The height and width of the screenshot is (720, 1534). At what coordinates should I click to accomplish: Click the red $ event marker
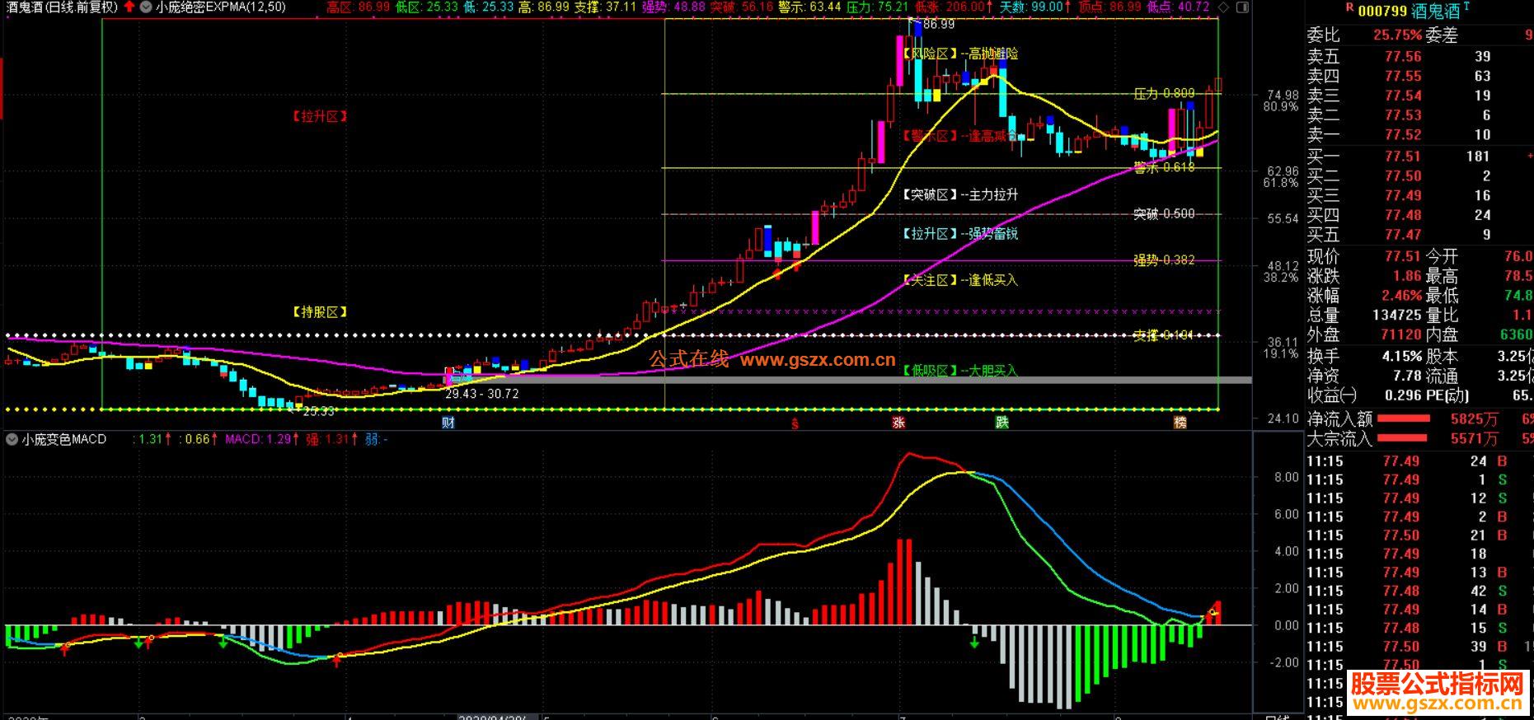click(795, 423)
